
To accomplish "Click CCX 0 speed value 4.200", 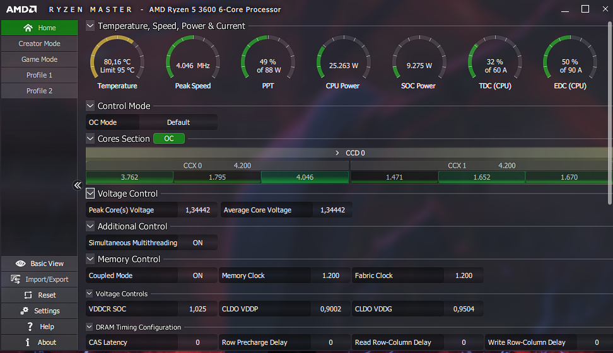I will tap(242, 166).
